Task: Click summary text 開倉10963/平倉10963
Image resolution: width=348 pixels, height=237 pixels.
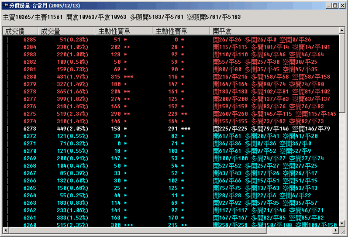Action: click(96, 17)
